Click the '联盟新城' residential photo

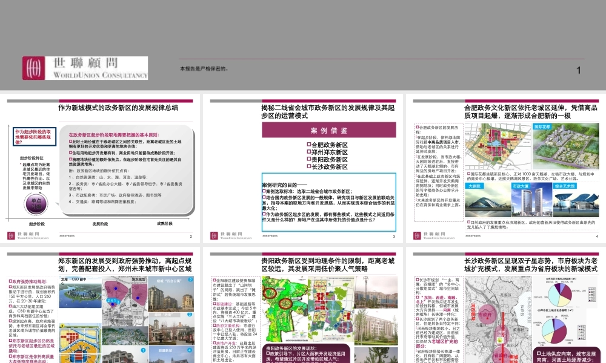(171, 355)
